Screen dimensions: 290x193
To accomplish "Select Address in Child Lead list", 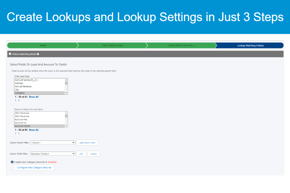I will tap(40, 83).
